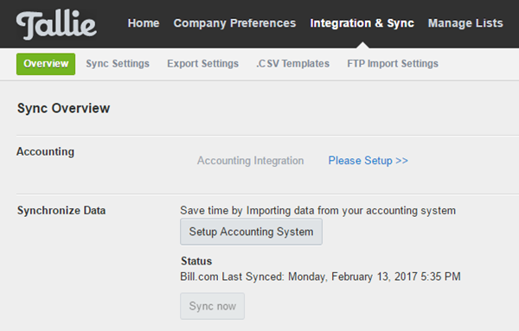The width and height of the screenshot is (519, 331).
Task: Select the Accounting section label
Action: click(45, 152)
